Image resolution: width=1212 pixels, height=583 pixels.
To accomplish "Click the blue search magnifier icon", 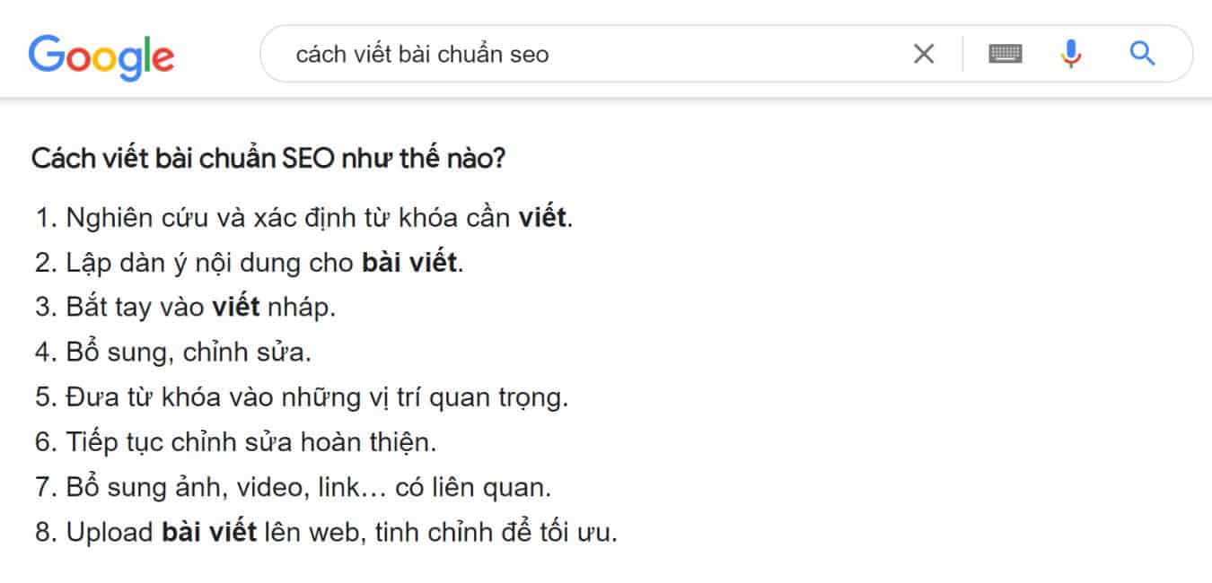I will tap(1142, 54).
